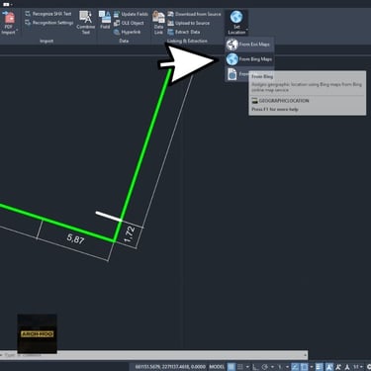Switch the MODEL space button in status bar
This screenshot has height=371, width=371.
click(217, 367)
